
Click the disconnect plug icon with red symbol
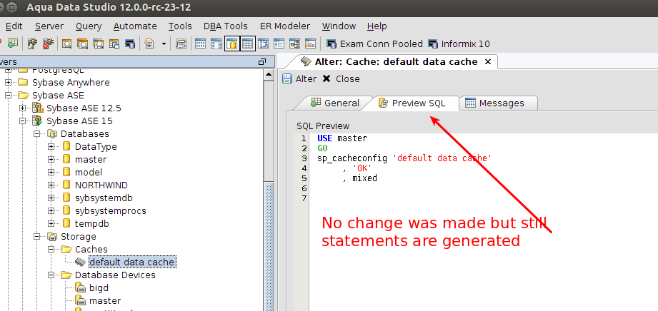click(47, 44)
